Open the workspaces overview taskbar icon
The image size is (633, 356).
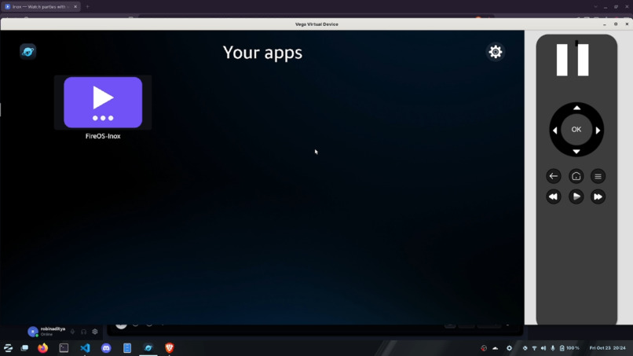pyautogui.click(x=24, y=348)
